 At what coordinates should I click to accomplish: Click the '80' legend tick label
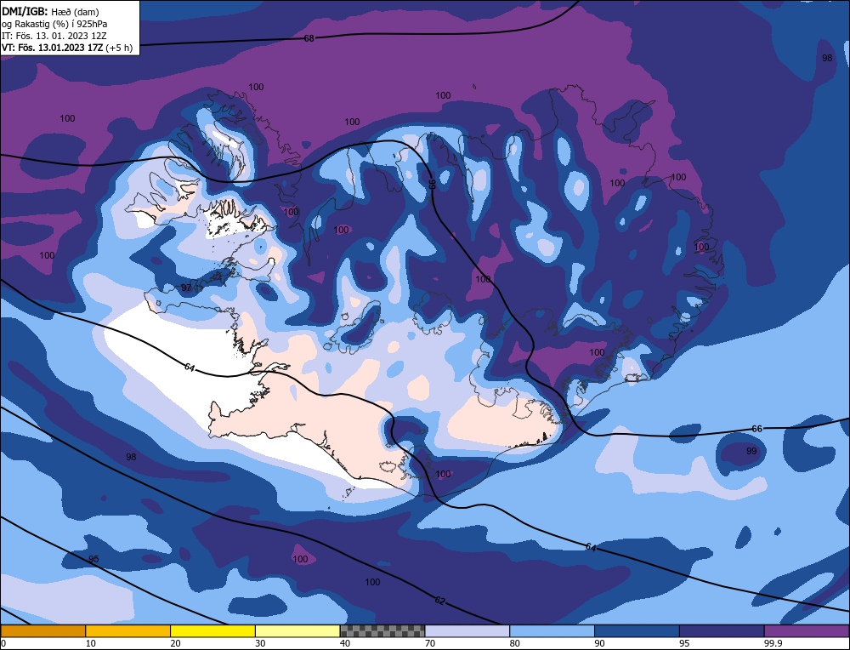point(515,643)
